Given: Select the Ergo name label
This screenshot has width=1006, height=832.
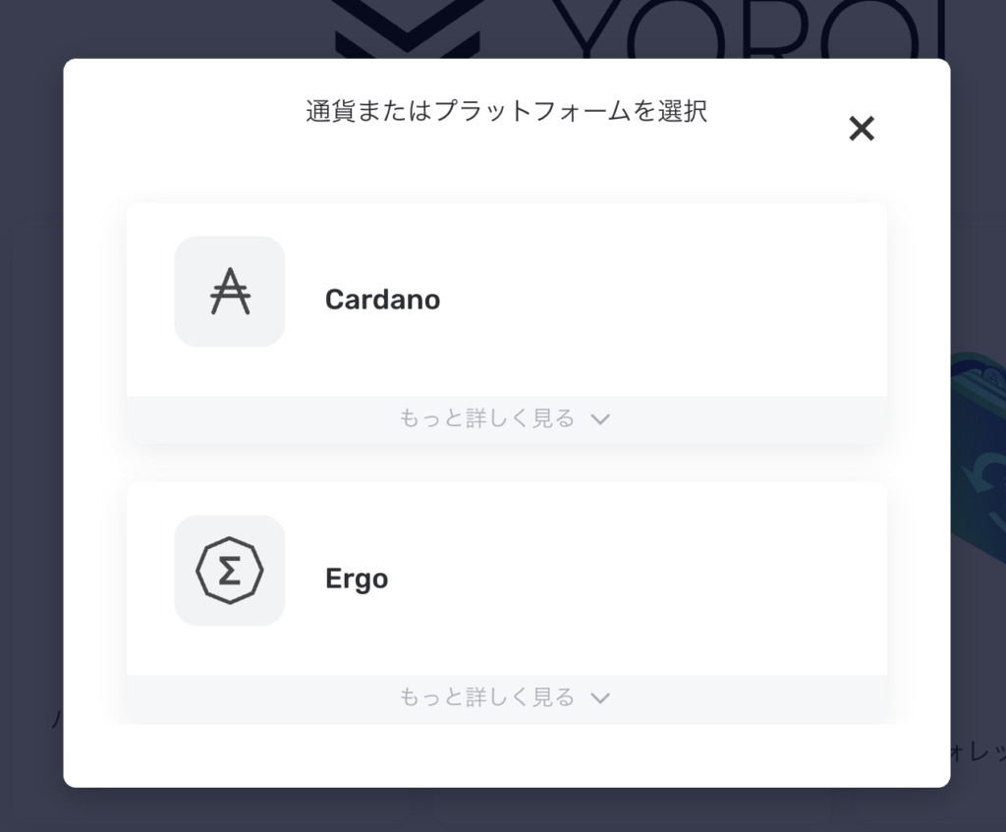Looking at the screenshot, I should coord(357,579).
